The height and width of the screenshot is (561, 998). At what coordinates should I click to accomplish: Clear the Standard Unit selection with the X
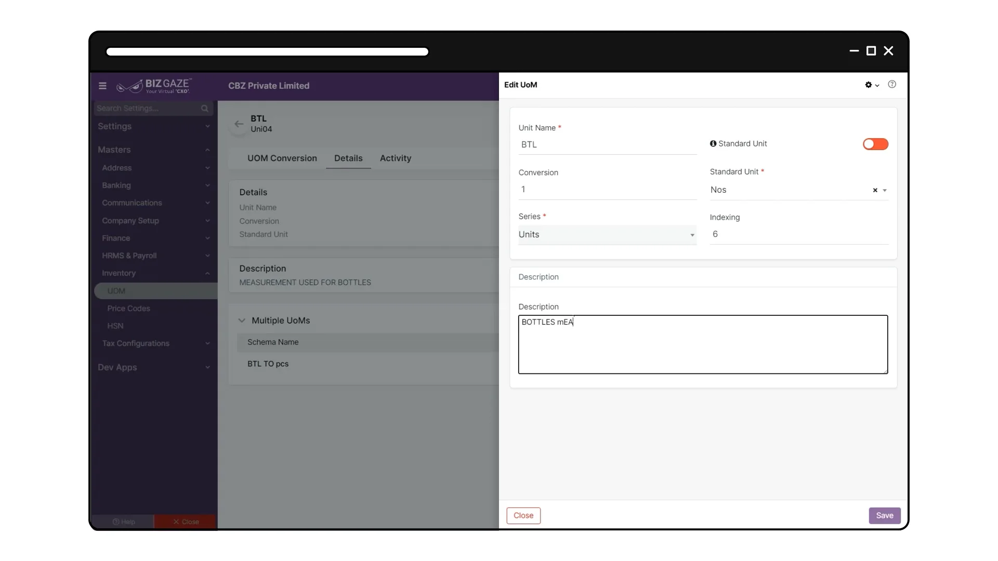(876, 190)
